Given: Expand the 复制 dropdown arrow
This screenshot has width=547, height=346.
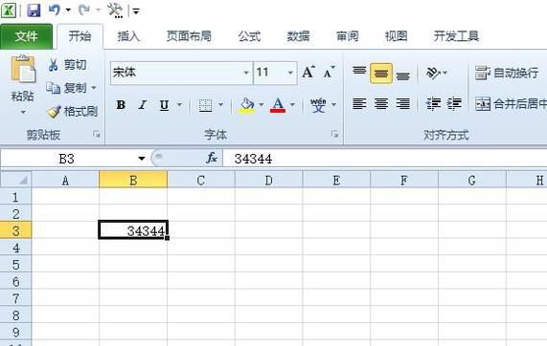Looking at the screenshot, I should click(x=94, y=88).
